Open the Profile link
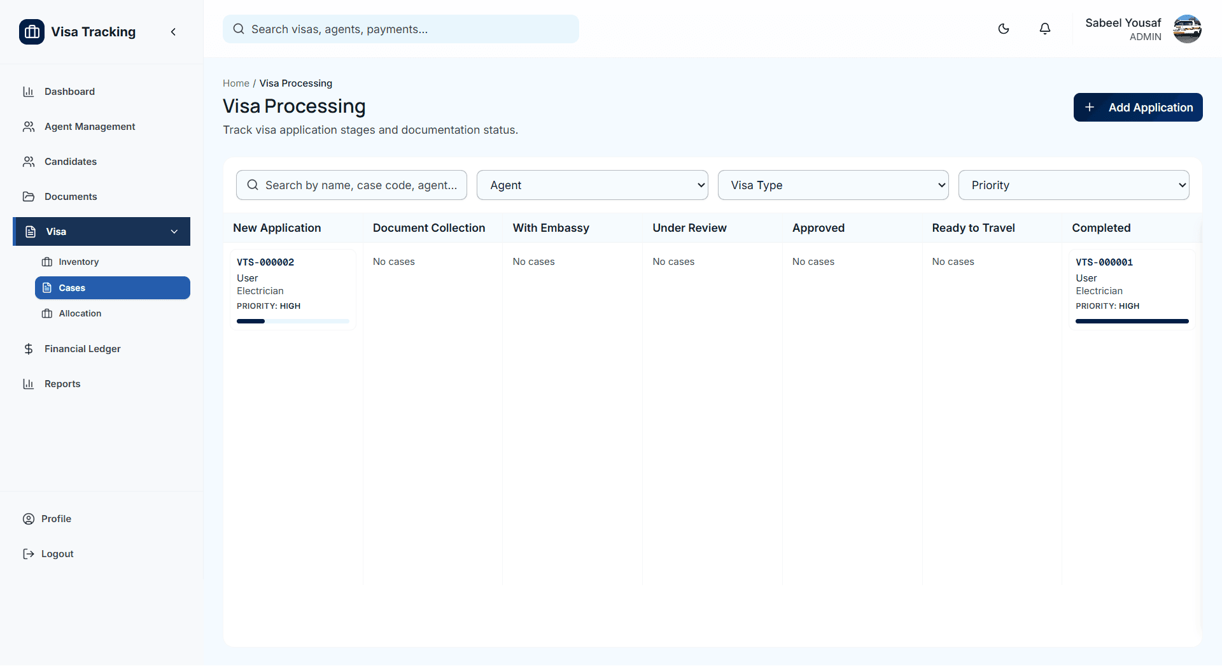 102,519
